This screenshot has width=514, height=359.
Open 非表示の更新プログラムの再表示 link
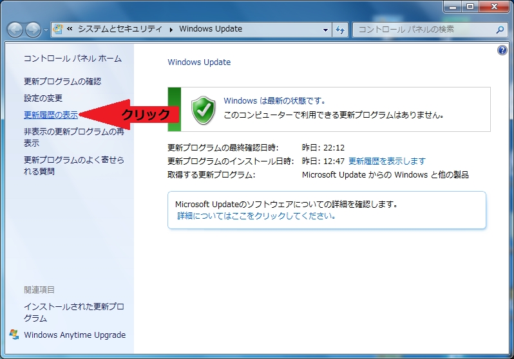click(74, 137)
